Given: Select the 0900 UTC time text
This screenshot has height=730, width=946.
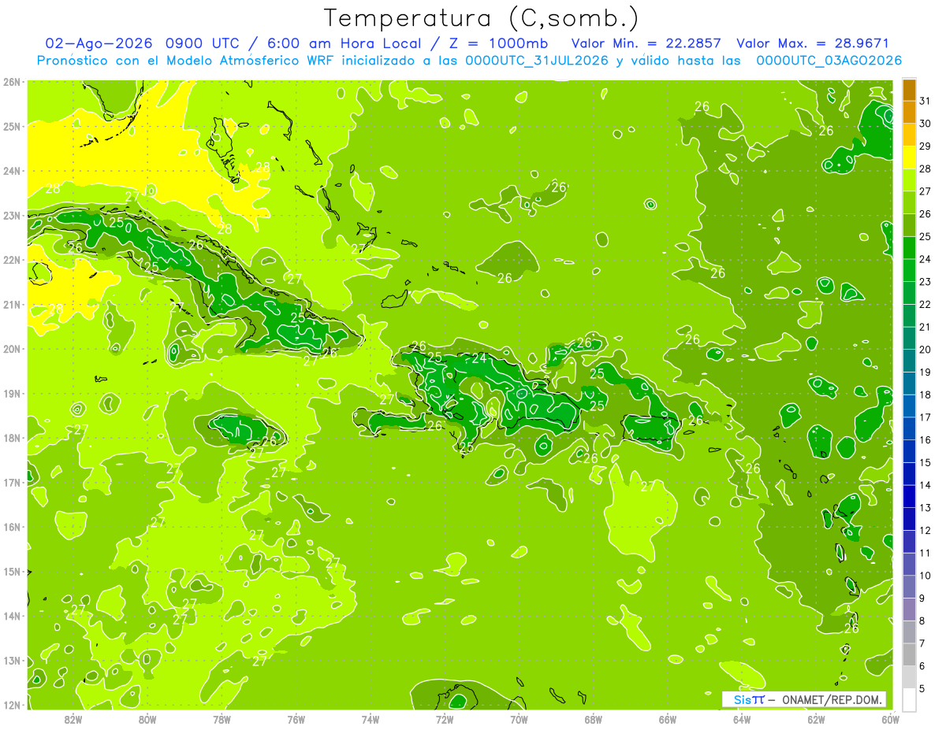Looking at the screenshot, I should click(204, 43).
